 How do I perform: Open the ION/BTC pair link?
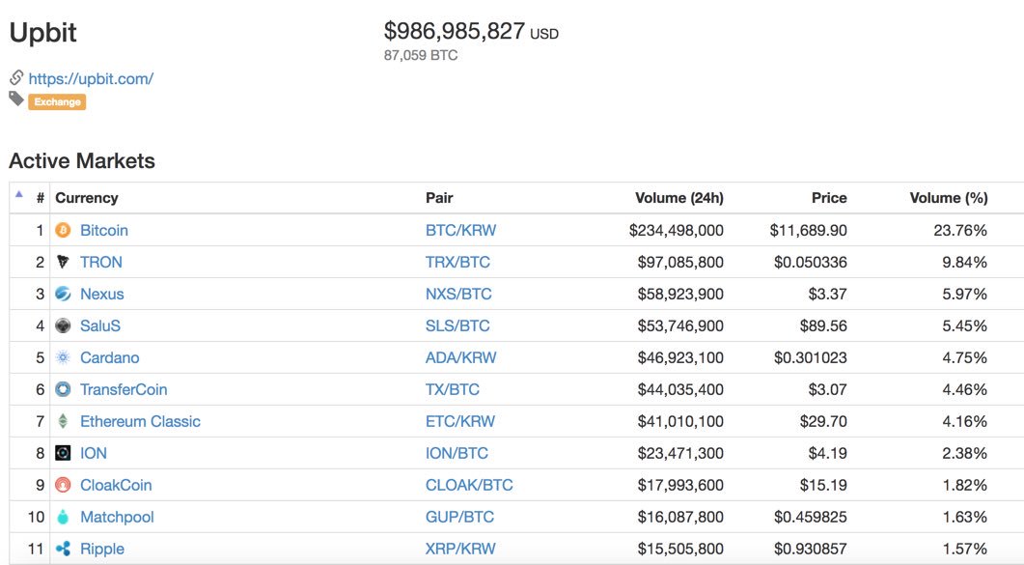(457, 453)
